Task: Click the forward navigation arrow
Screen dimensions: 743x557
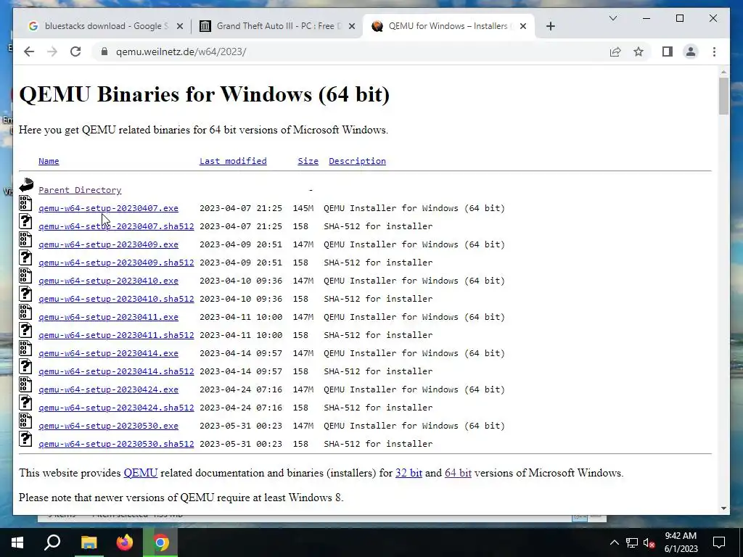Action: coord(52,51)
